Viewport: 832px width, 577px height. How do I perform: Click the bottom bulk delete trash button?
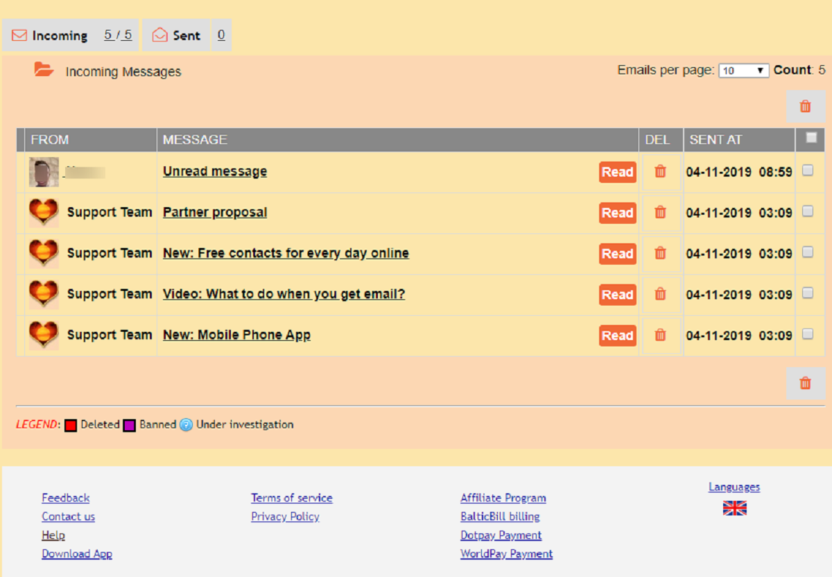(806, 383)
